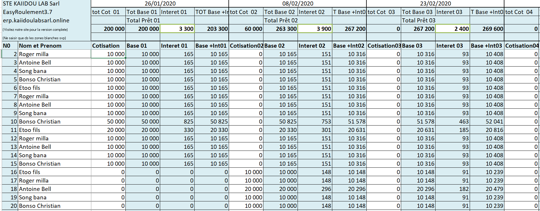The image size is (540, 211).
Task: Click the 26/01/2020 date header
Action: click(x=160, y=3)
